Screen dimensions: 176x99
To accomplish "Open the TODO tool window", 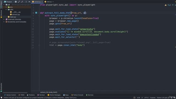I will click(21, 95).
